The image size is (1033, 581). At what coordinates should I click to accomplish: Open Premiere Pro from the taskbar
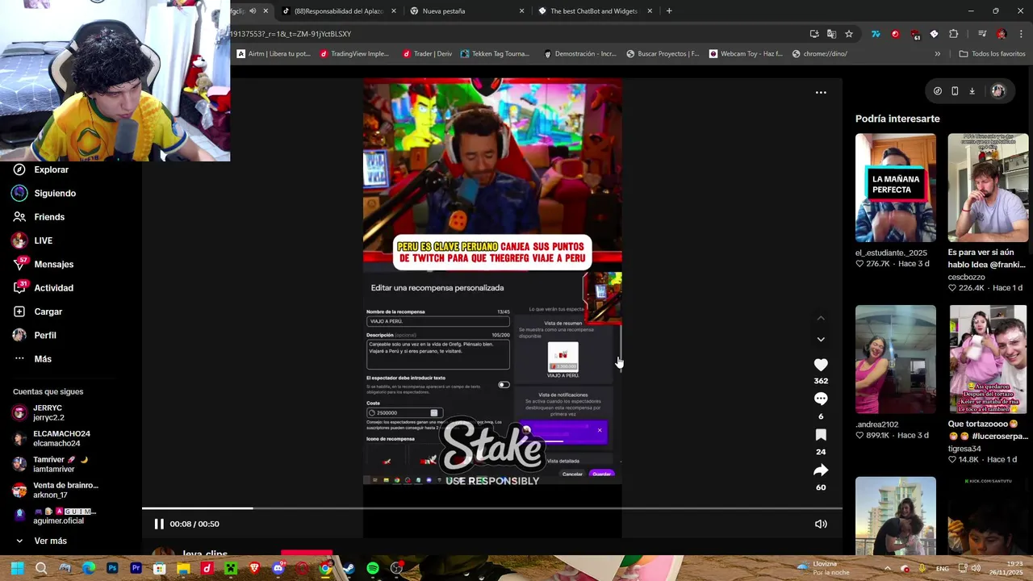pos(136,568)
